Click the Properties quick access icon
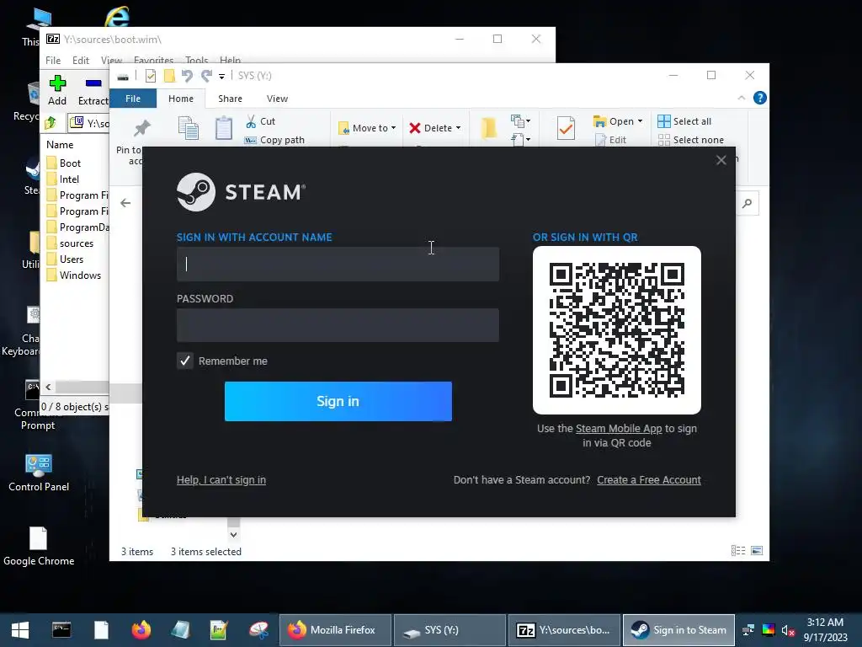Image resolution: width=862 pixels, height=647 pixels. tap(150, 76)
